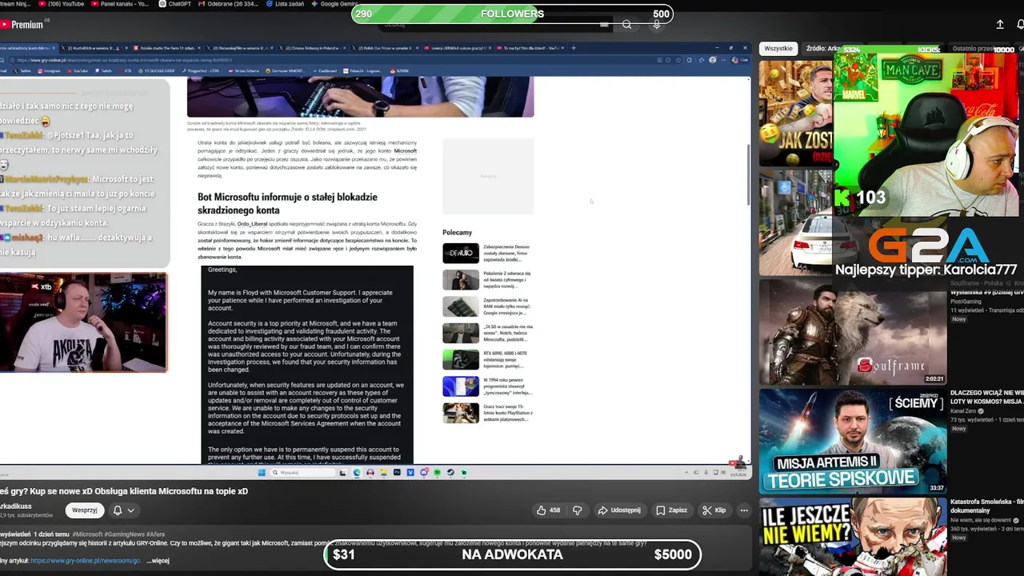The image size is (1024, 576).
Task: Open '(106) YouTube' browser tab
Action: coord(62,4)
